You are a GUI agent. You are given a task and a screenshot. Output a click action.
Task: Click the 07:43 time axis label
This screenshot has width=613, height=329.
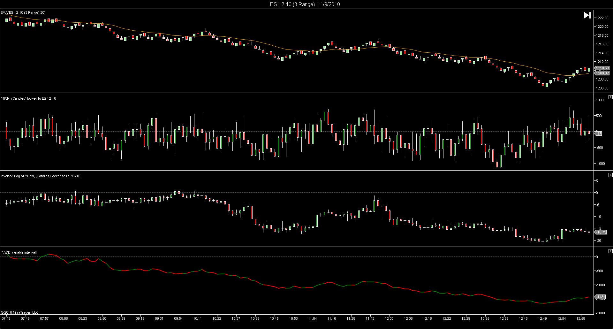coord(6,318)
